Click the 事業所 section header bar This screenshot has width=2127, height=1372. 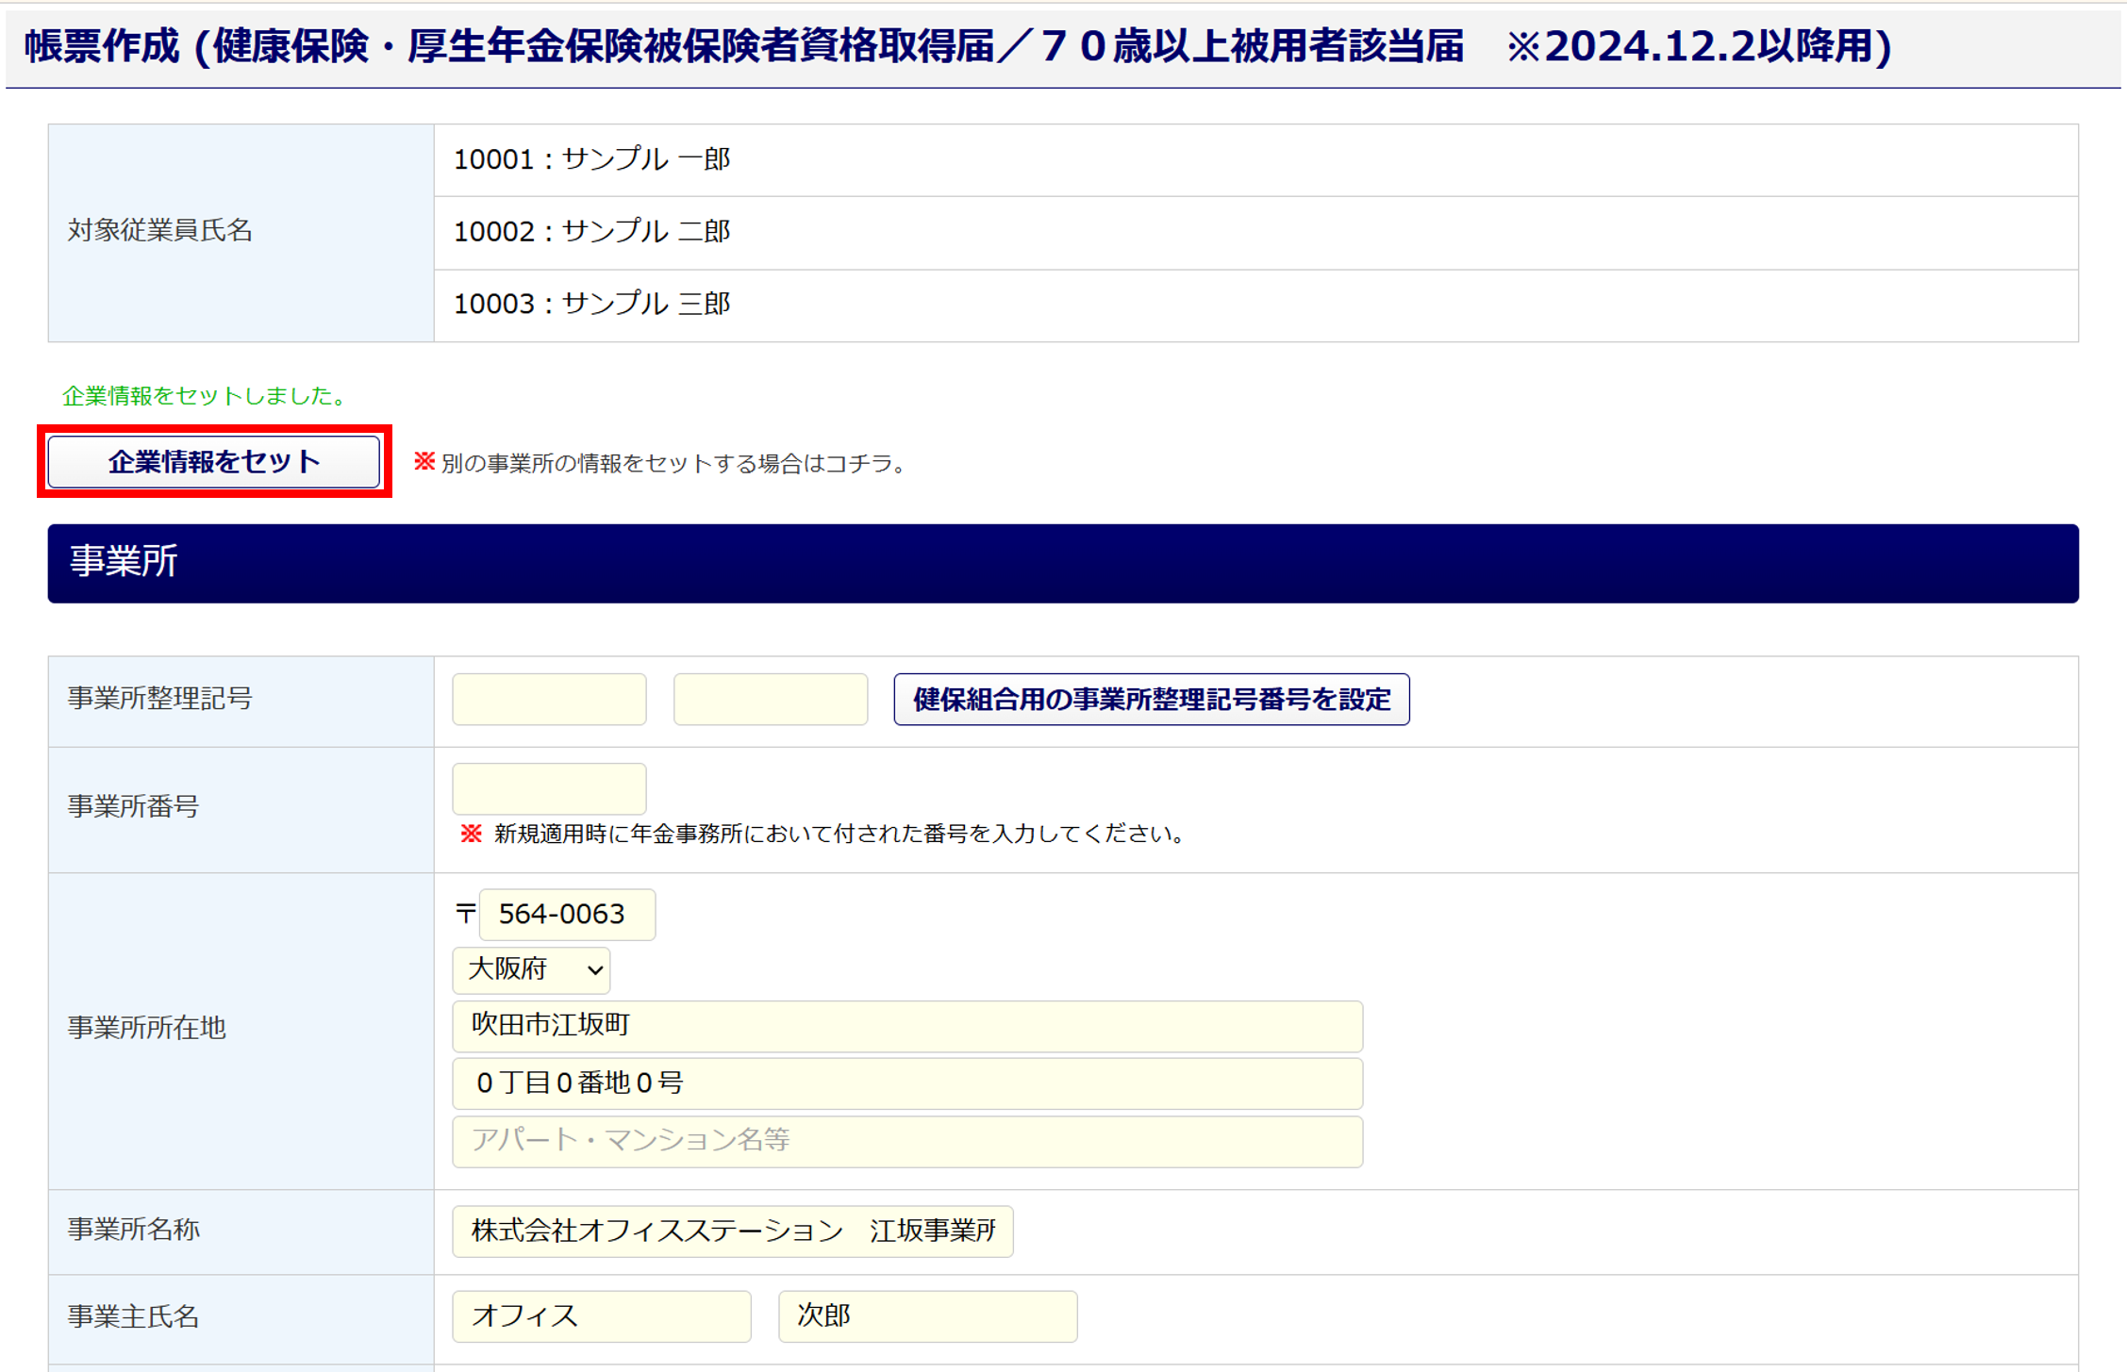click(1063, 563)
